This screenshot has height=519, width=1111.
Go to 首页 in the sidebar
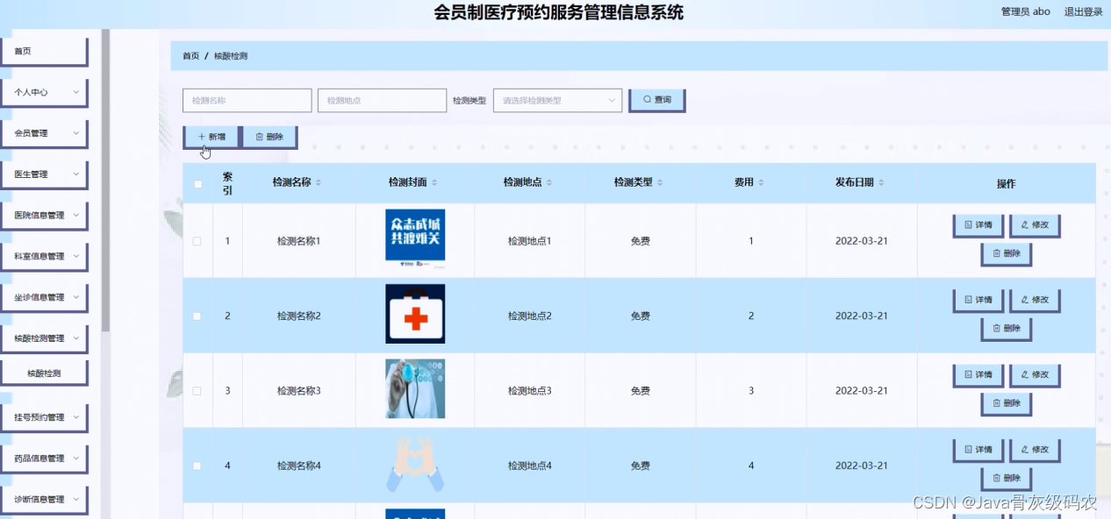[x=44, y=51]
